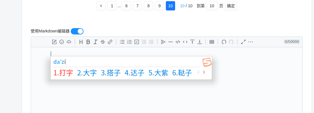This screenshot has height=113, width=314.
Task: Insert a task checkbox list
Action: (137, 42)
